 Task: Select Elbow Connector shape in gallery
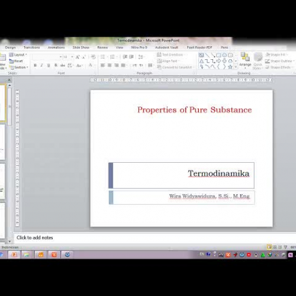207,61
